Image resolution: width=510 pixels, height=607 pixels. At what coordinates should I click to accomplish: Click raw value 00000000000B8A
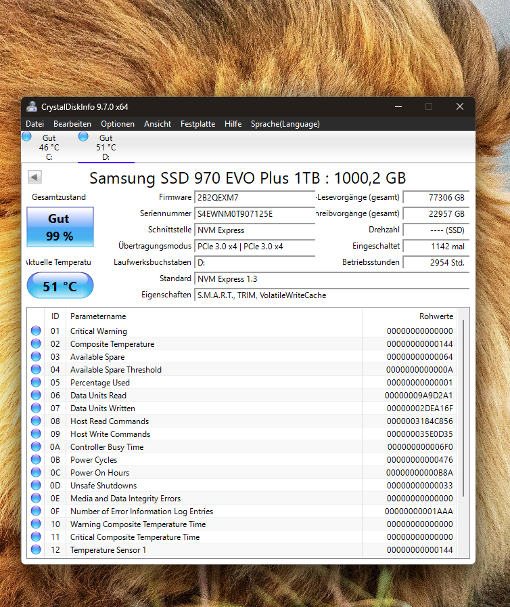point(419,473)
